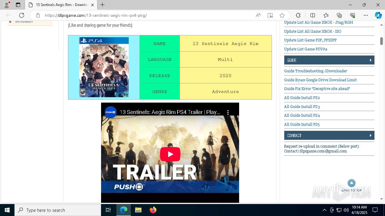Open Settings and more menu
Image resolution: width=385 pixels, height=216 pixels.
[x=366, y=15]
